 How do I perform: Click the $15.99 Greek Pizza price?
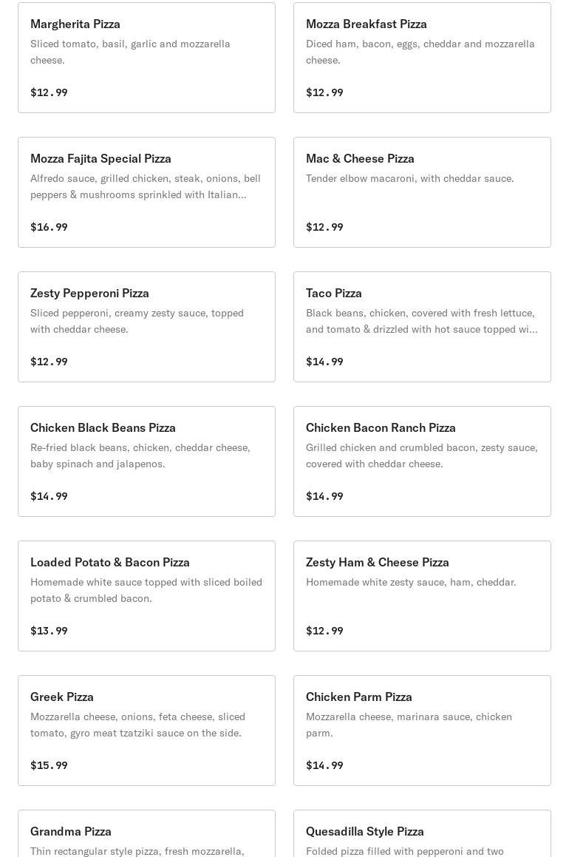[x=49, y=765]
